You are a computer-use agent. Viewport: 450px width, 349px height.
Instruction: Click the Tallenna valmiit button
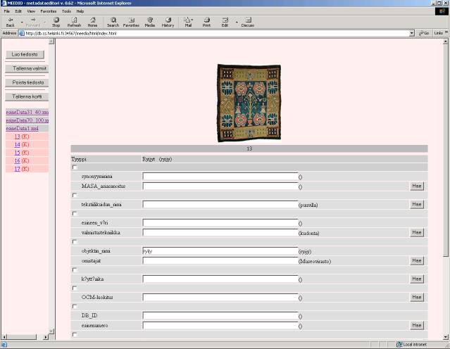point(27,68)
